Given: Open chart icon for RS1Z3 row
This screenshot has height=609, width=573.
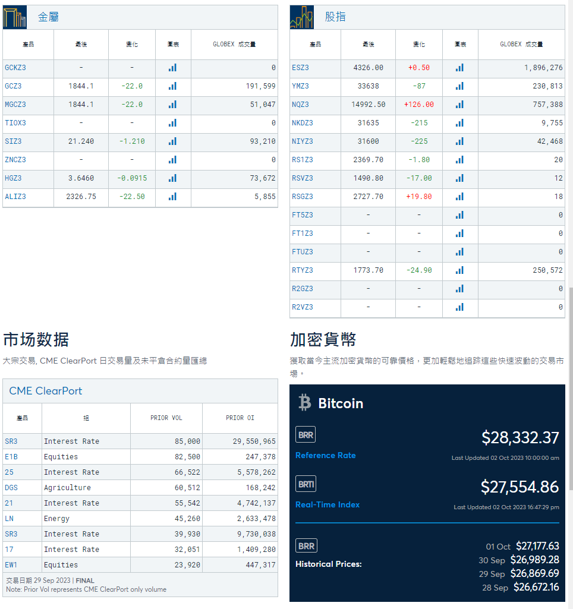Looking at the screenshot, I should [x=459, y=160].
